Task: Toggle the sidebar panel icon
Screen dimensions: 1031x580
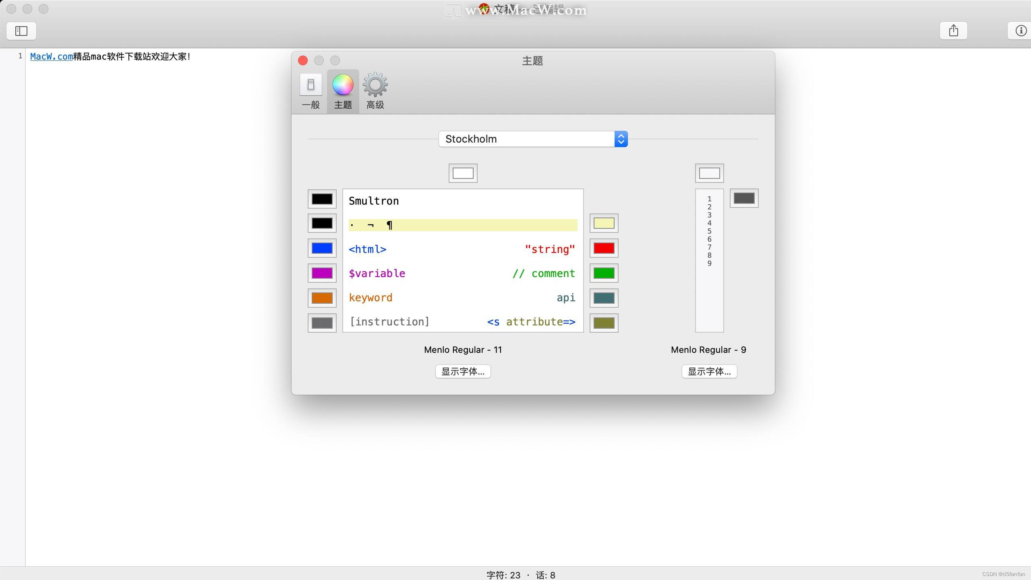Action: (21, 31)
